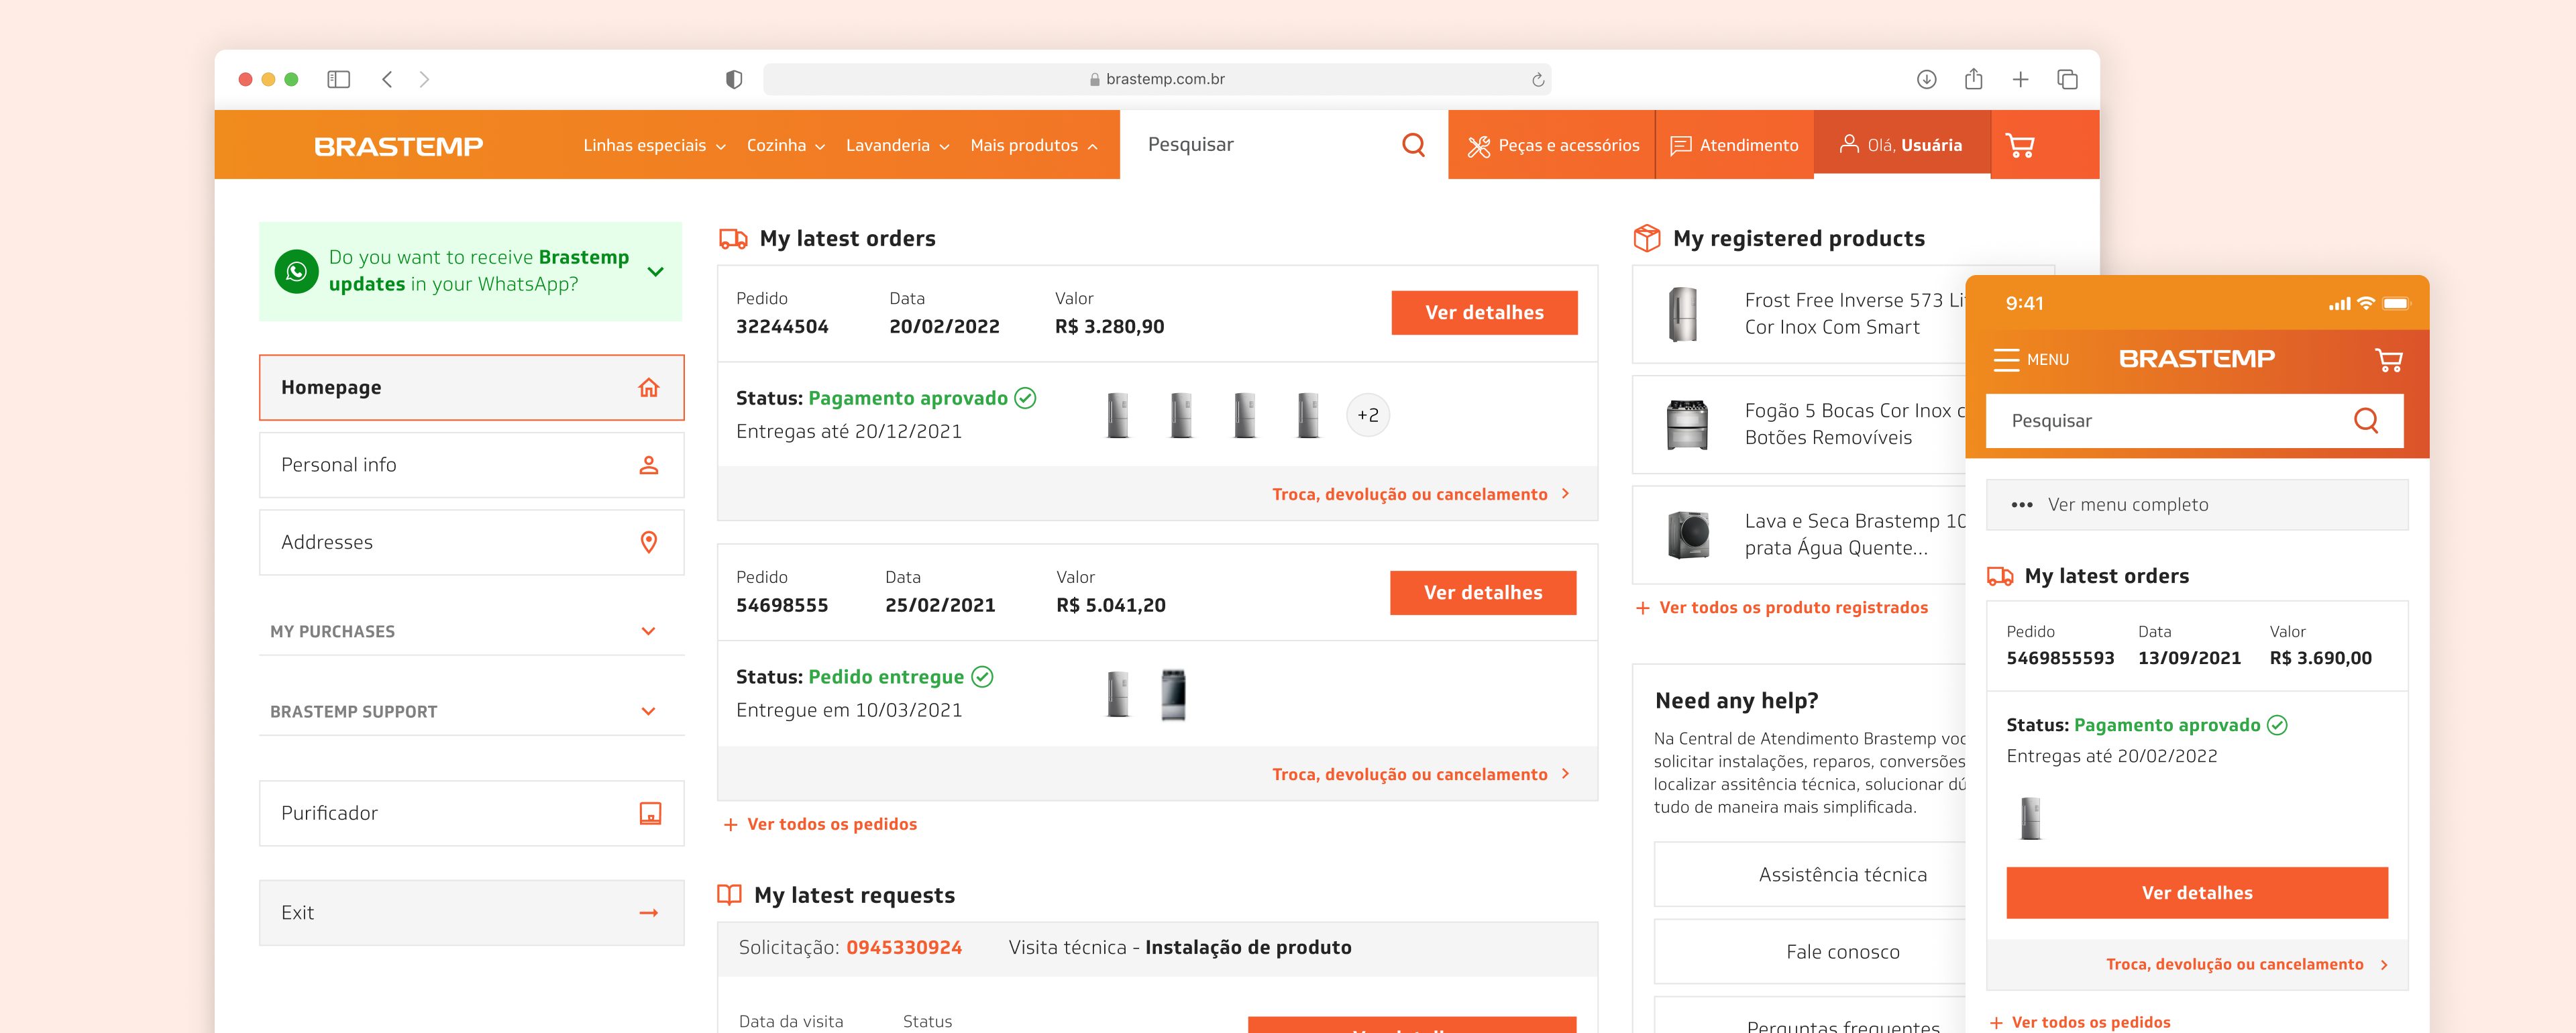This screenshot has width=2576, height=1033.
Task: Open the shopping cart in the desktop header
Action: (x=2020, y=146)
